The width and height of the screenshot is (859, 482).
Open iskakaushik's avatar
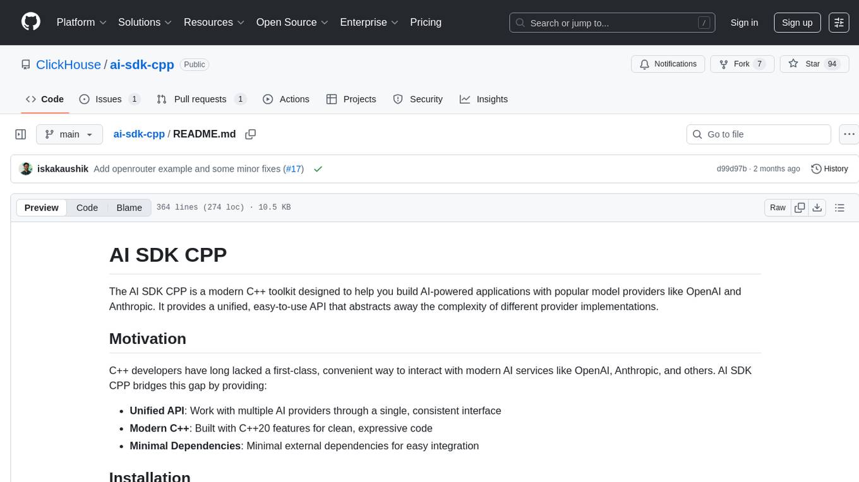point(26,168)
